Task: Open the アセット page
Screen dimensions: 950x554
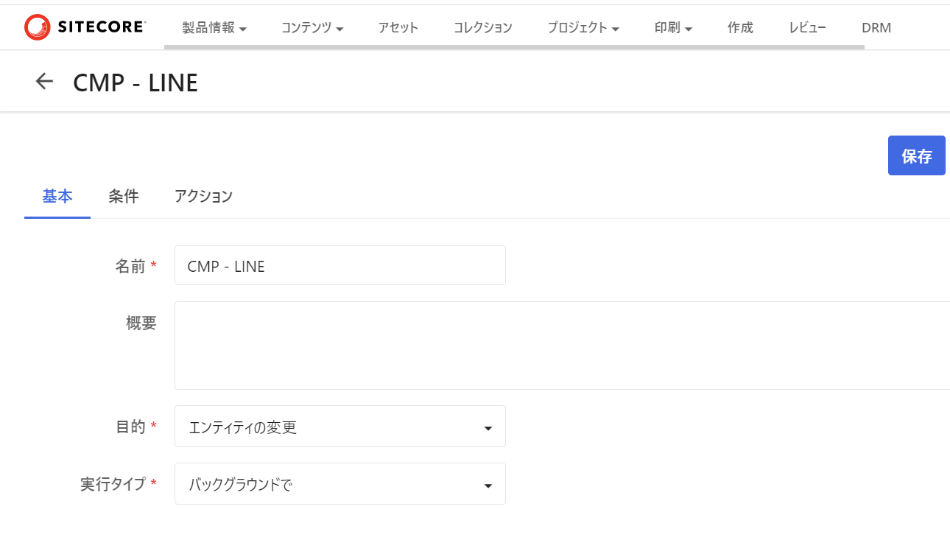Action: click(x=398, y=28)
